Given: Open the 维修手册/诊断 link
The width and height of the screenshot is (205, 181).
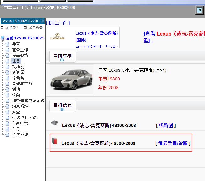Looking at the screenshot, I should 173,143.
